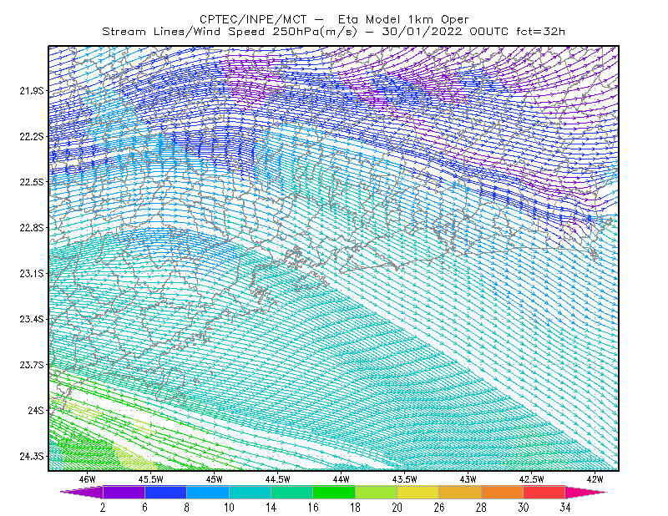
Task: Click the 44W longitude axis label
Action: tap(342, 479)
